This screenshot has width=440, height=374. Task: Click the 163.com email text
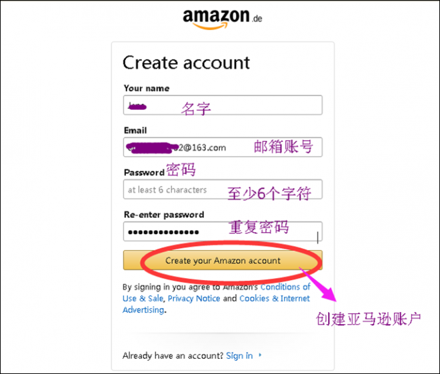click(x=209, y=147)
